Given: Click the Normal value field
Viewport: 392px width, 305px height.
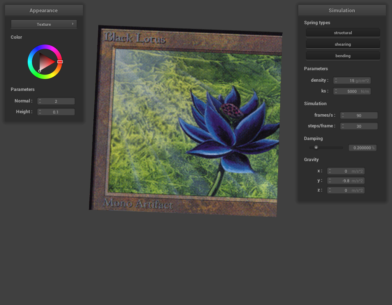Looking at the screenshot, I should tap(56, 101).
